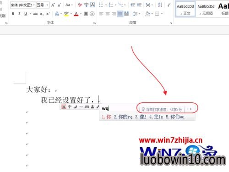Toggle Superscript formatting

(48, 14)
